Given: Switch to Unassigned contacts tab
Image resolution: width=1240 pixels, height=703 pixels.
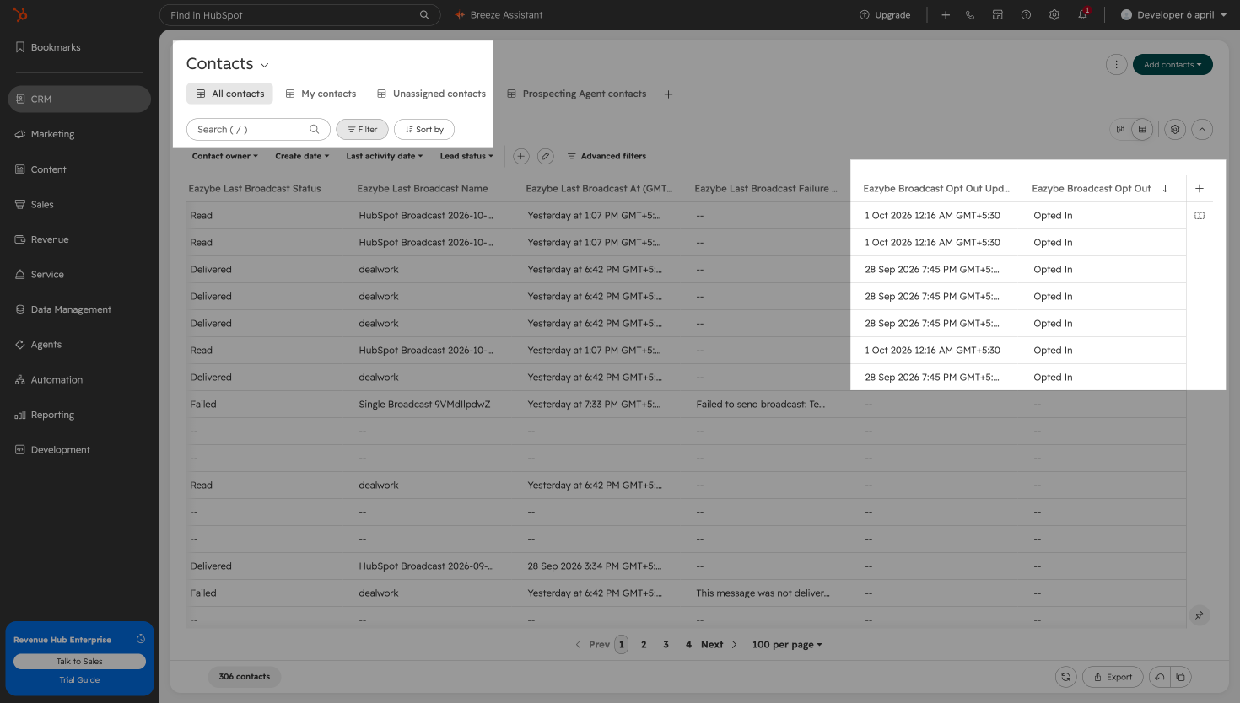Looking at the screenshot, I should (431, 94).
